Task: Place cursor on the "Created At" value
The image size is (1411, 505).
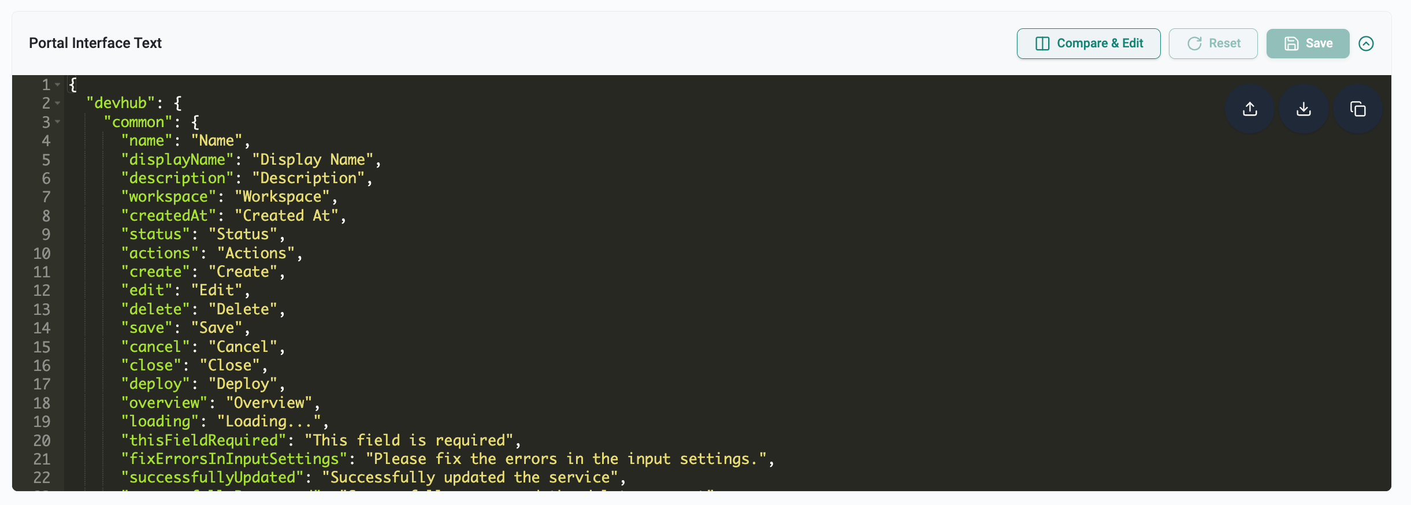Action: pyautogui.click(x=285, y=216)
